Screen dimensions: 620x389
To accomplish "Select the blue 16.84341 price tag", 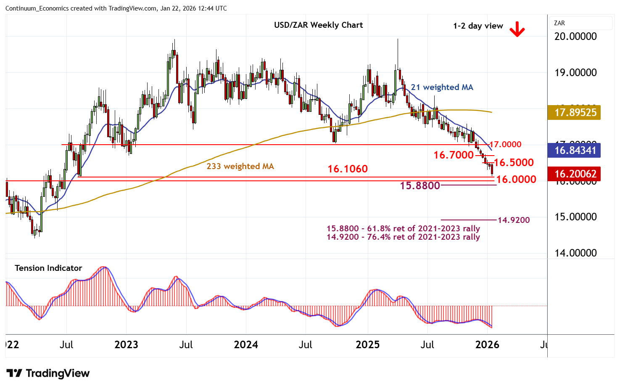I will point(575,150).
